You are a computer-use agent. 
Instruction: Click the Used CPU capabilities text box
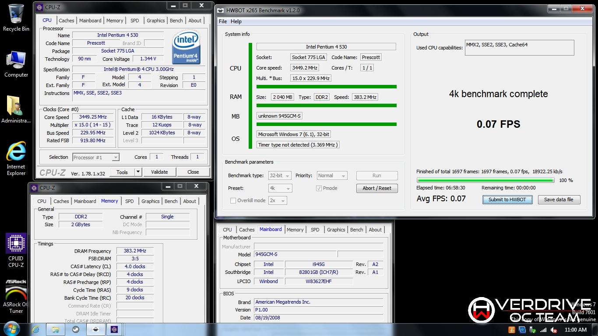(519, 48)
